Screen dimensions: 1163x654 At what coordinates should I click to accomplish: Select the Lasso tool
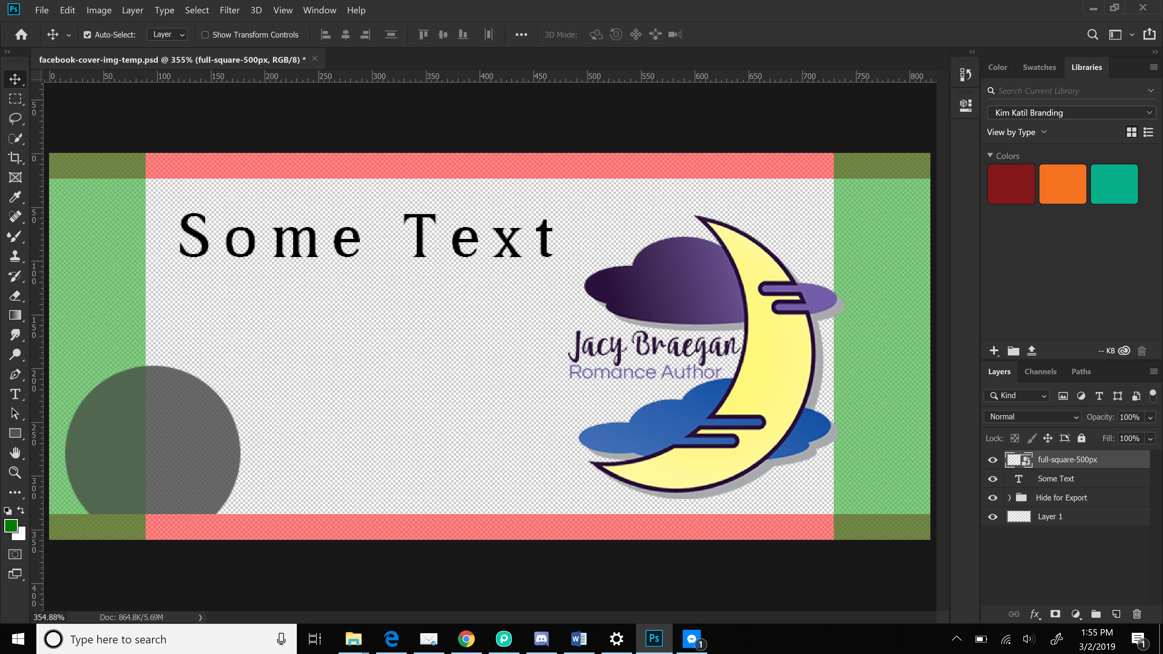click(x=15, y=119)
